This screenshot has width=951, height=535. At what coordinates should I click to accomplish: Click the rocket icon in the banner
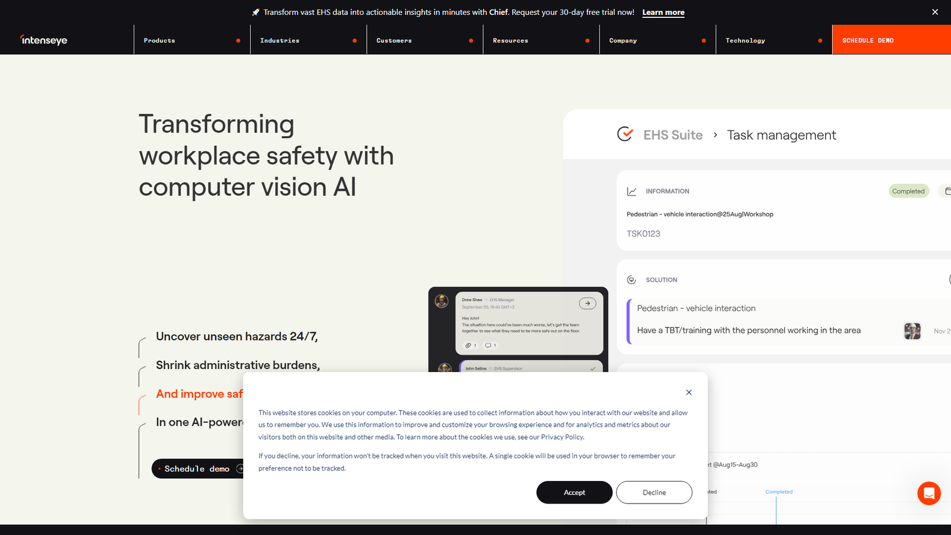256,12
